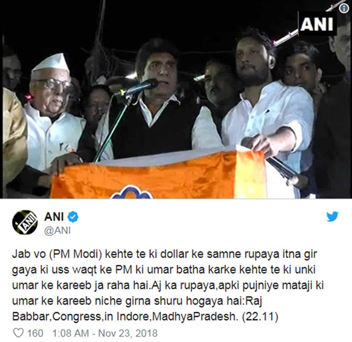Like the tweet with heart icon
Screen dimensions: 352x342
[18, 333]
